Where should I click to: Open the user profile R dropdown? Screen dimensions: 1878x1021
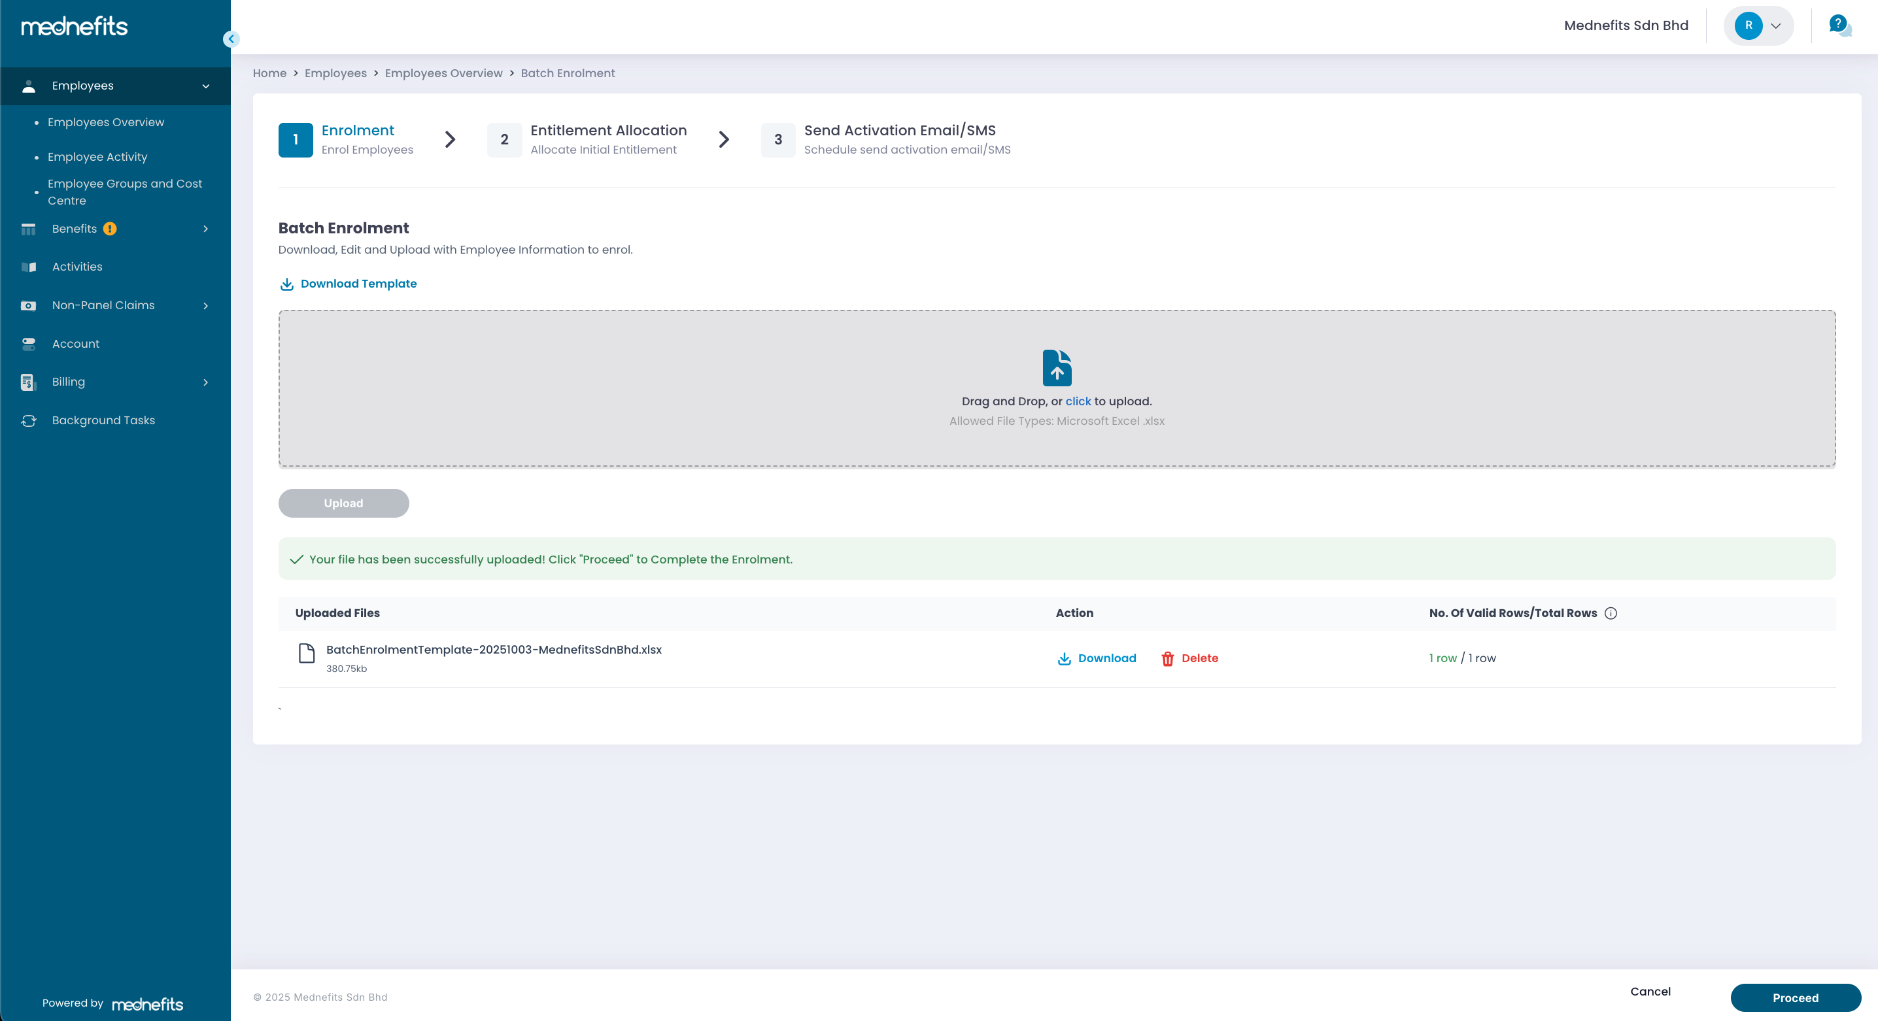(1758, 25)
